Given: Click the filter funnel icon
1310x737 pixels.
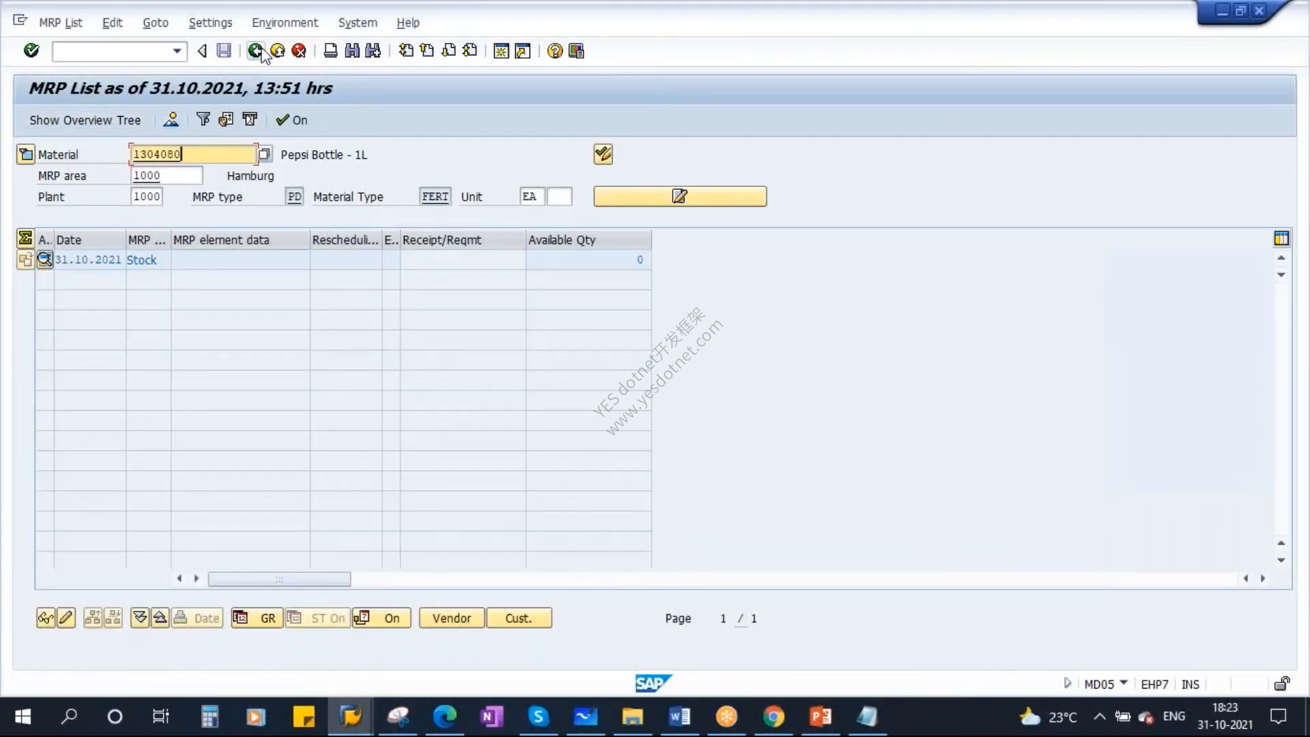Looking at the screenshot, I should pos(203,119).
